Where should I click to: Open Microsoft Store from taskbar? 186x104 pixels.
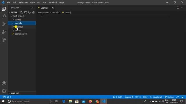click(77, 101)
